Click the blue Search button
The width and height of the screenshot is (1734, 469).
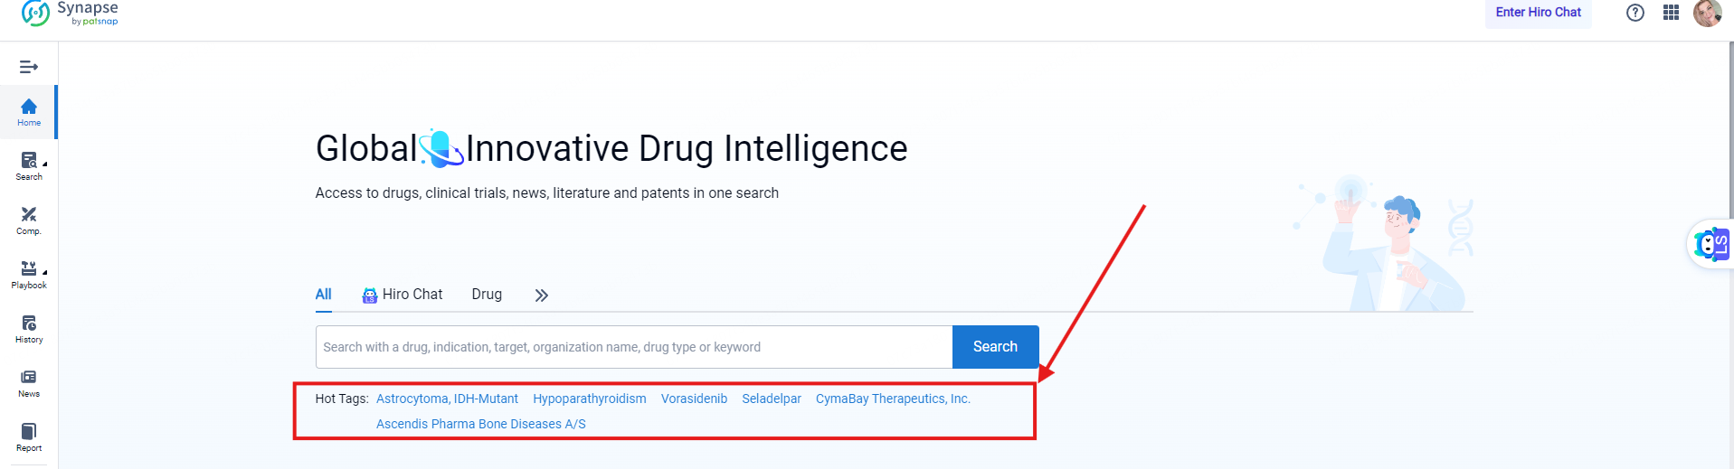[x=995, y=347]
